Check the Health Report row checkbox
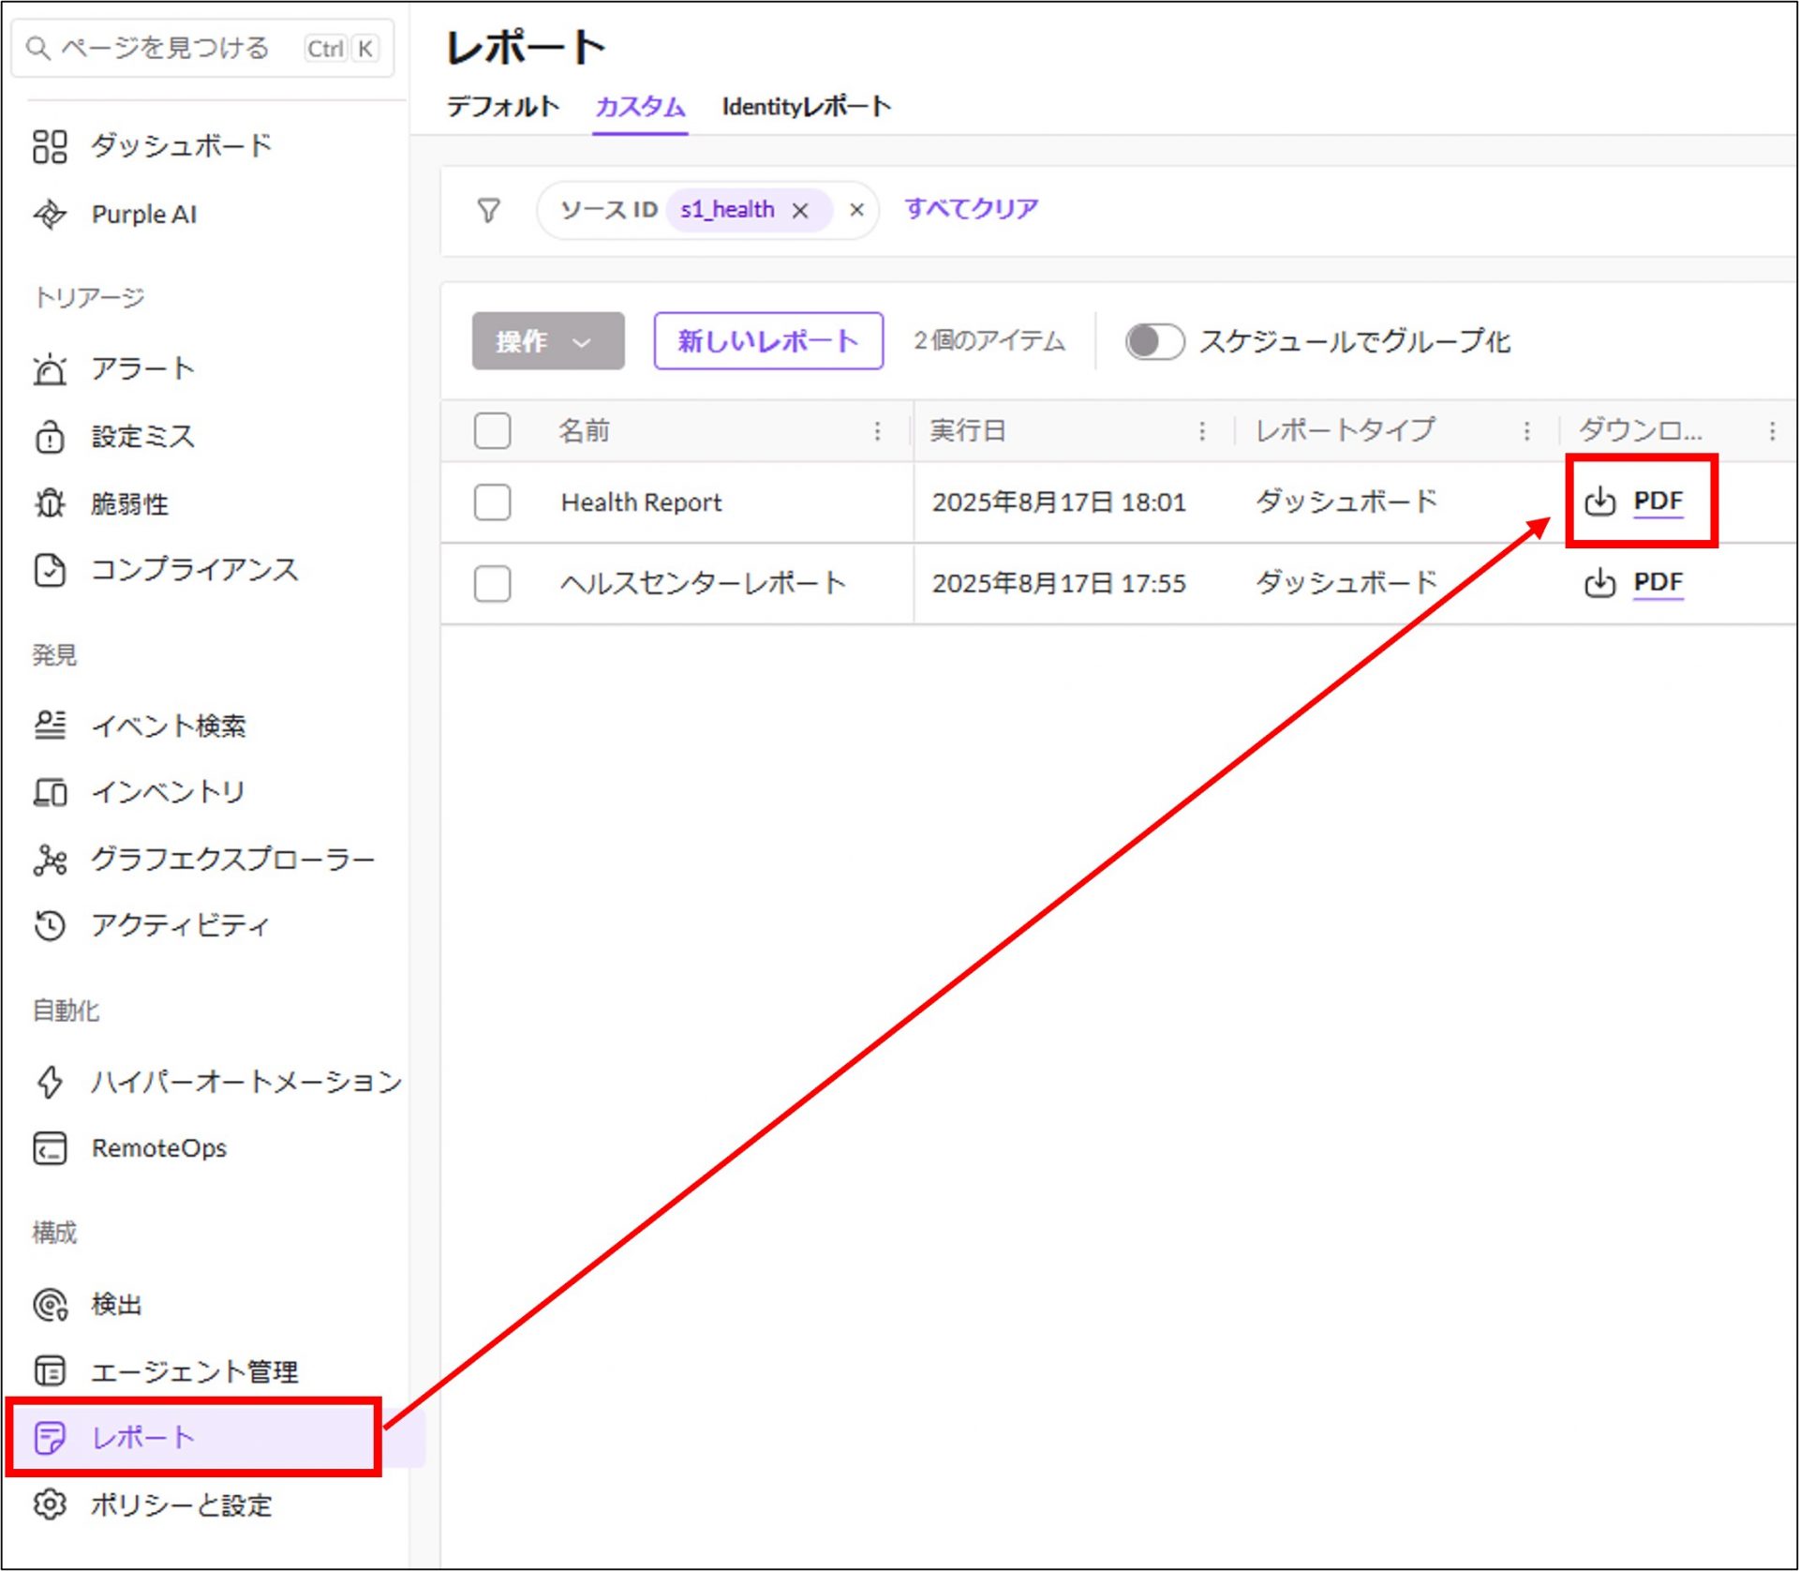The width and height of the screenshot is (1799, 1571). (492, 502)
